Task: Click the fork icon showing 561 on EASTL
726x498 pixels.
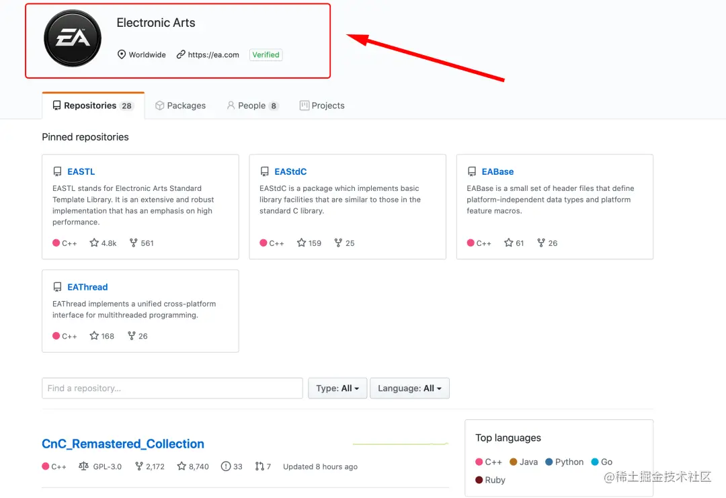Action: [133, 243]
